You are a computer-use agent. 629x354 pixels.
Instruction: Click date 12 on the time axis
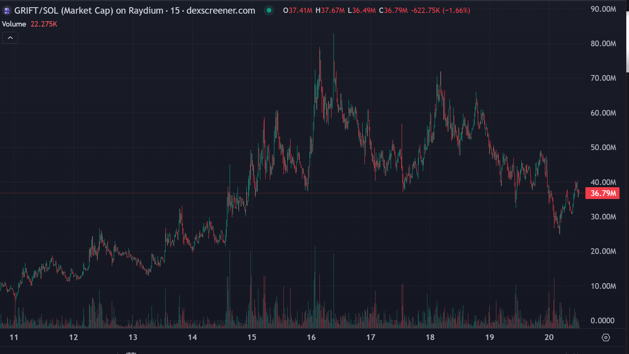pos(74,337)
